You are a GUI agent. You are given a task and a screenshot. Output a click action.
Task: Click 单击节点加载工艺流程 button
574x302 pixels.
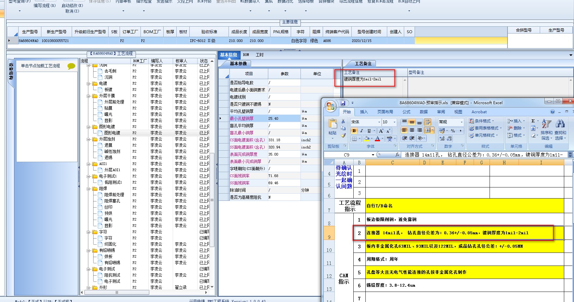pos(40,66)
